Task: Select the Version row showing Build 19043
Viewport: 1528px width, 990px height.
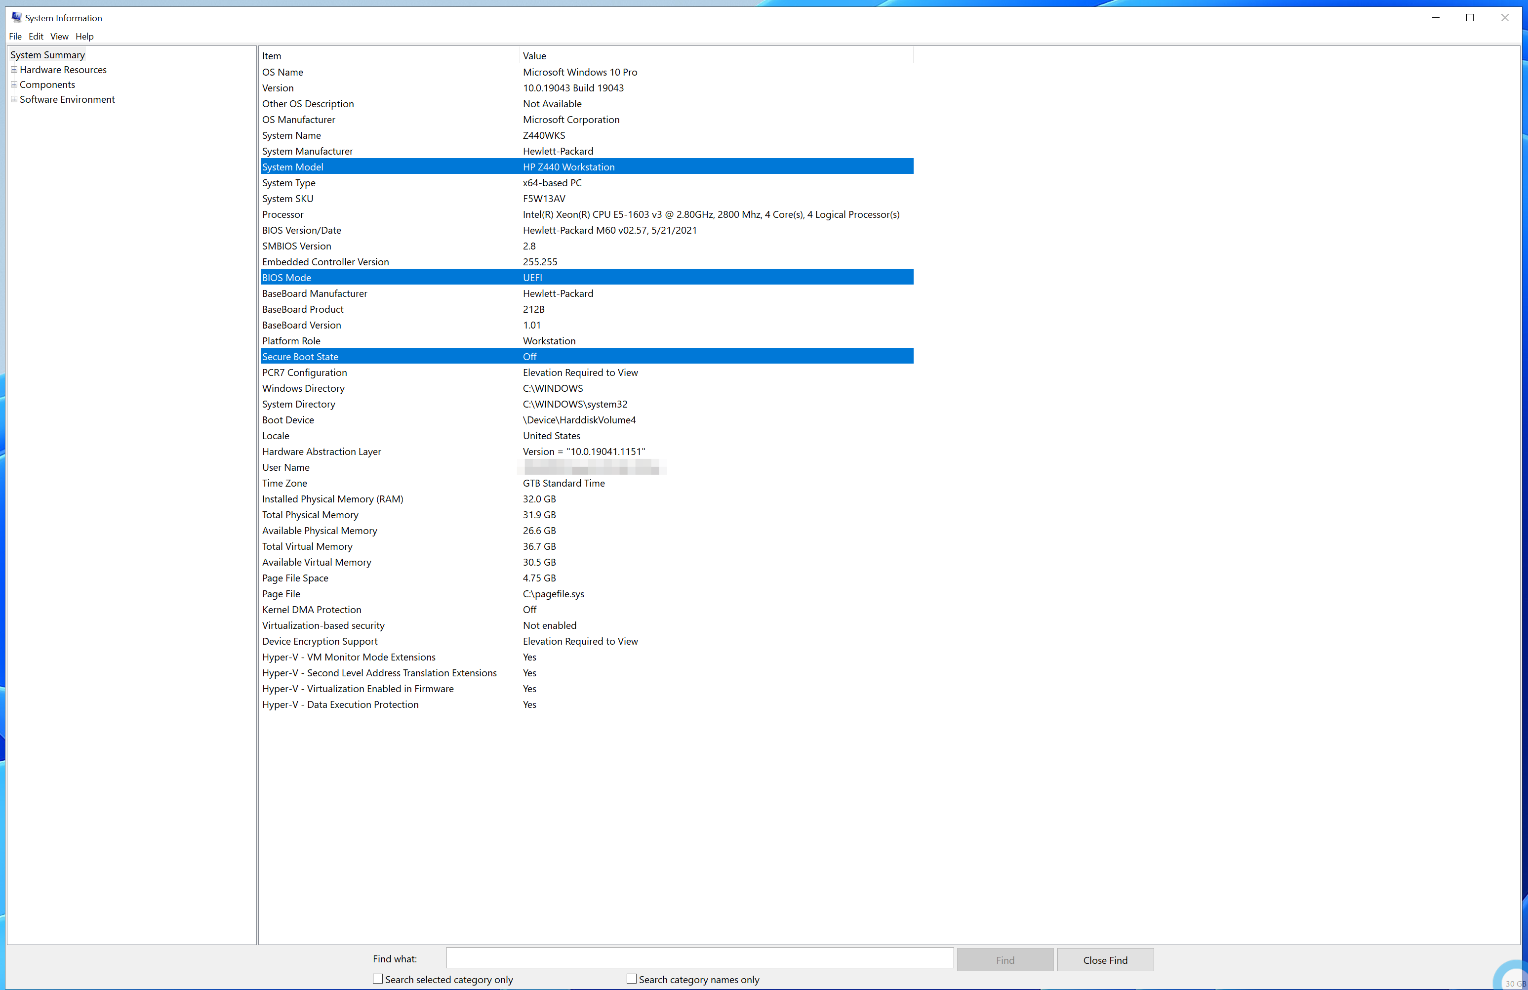Action: click(587, 88)
